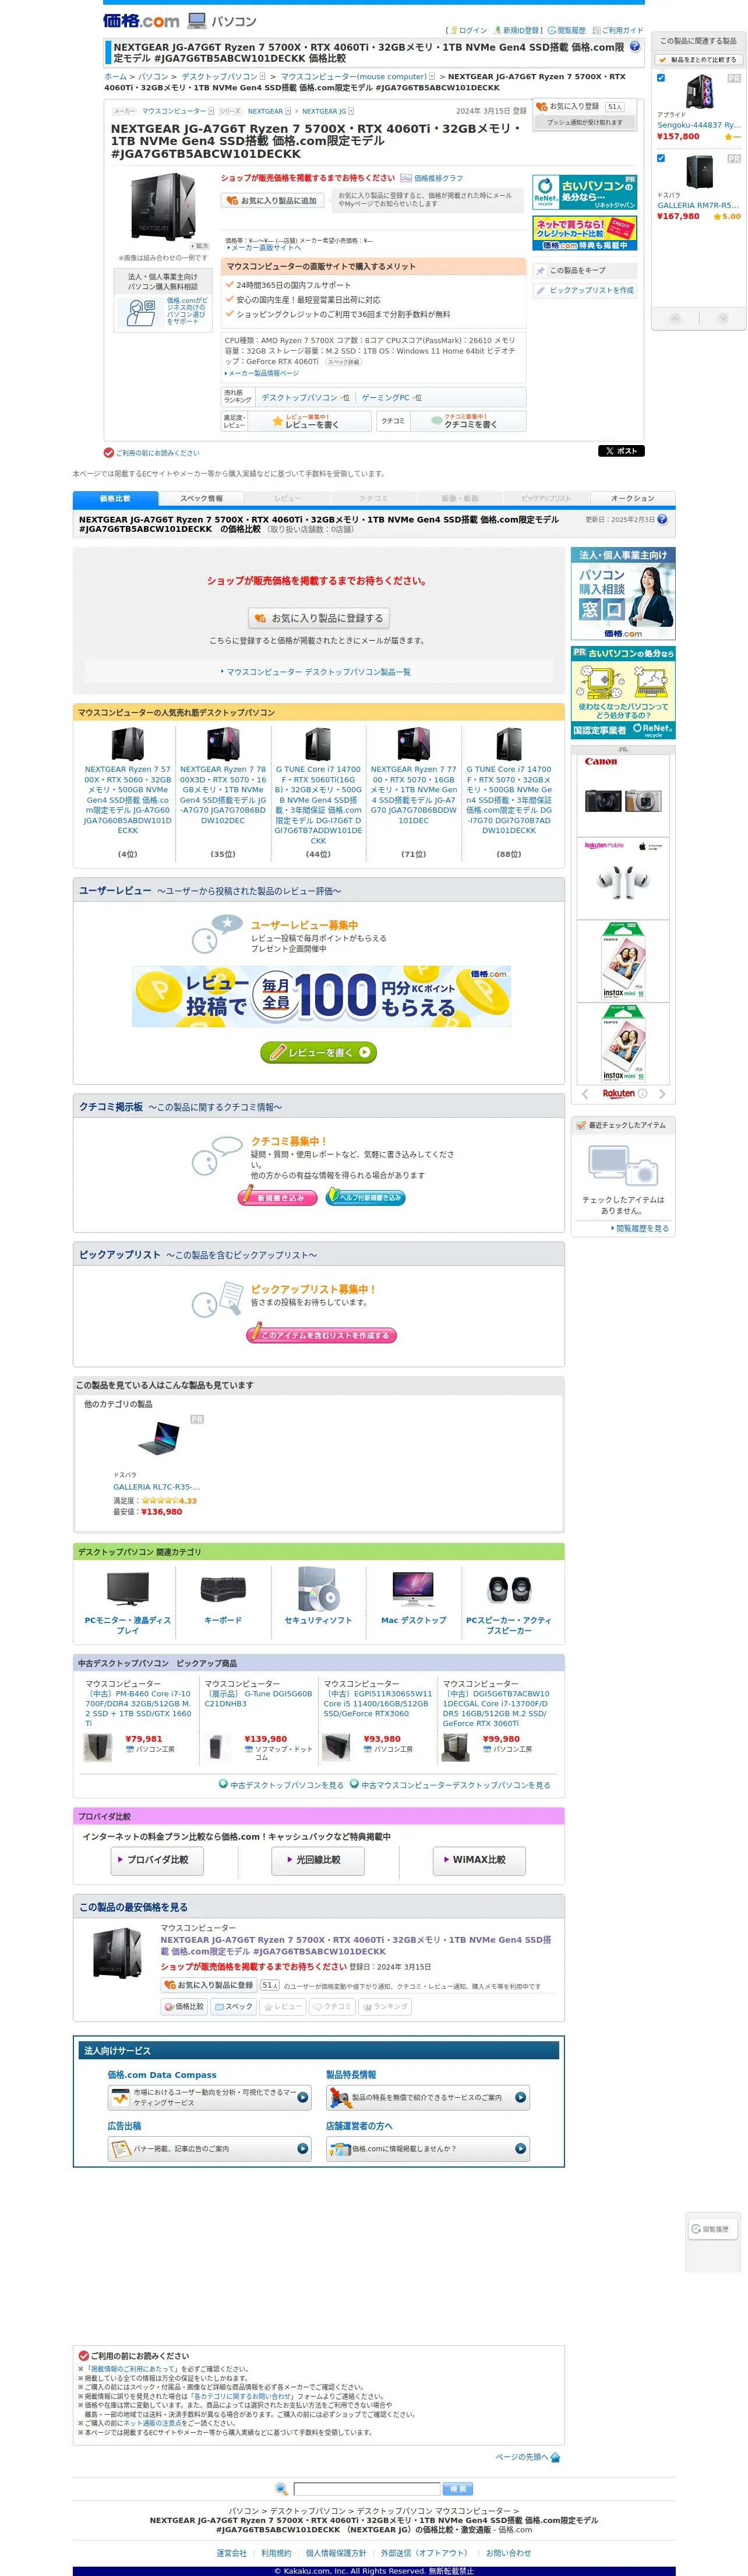The height and width of the screenshot is (2576, 748).
Task: Click the blue help question-mark icon beside title
Action: 634,46
